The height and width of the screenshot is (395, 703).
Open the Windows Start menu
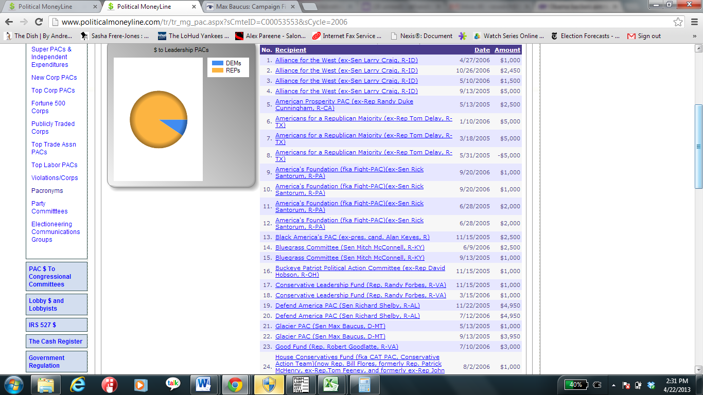[x=13, y=385]
